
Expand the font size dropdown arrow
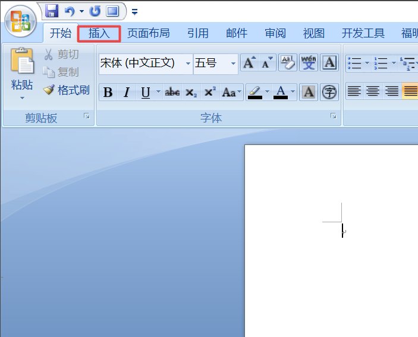pyautogui.click(x=233, y=64)
